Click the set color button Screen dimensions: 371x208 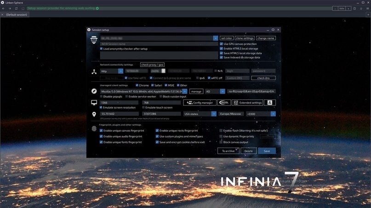pyautogui.click(x=227, y=38)
